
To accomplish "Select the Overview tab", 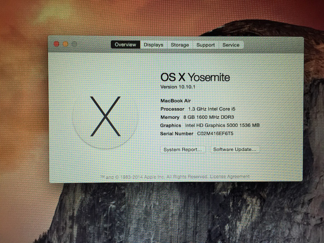I will point(125,45).
